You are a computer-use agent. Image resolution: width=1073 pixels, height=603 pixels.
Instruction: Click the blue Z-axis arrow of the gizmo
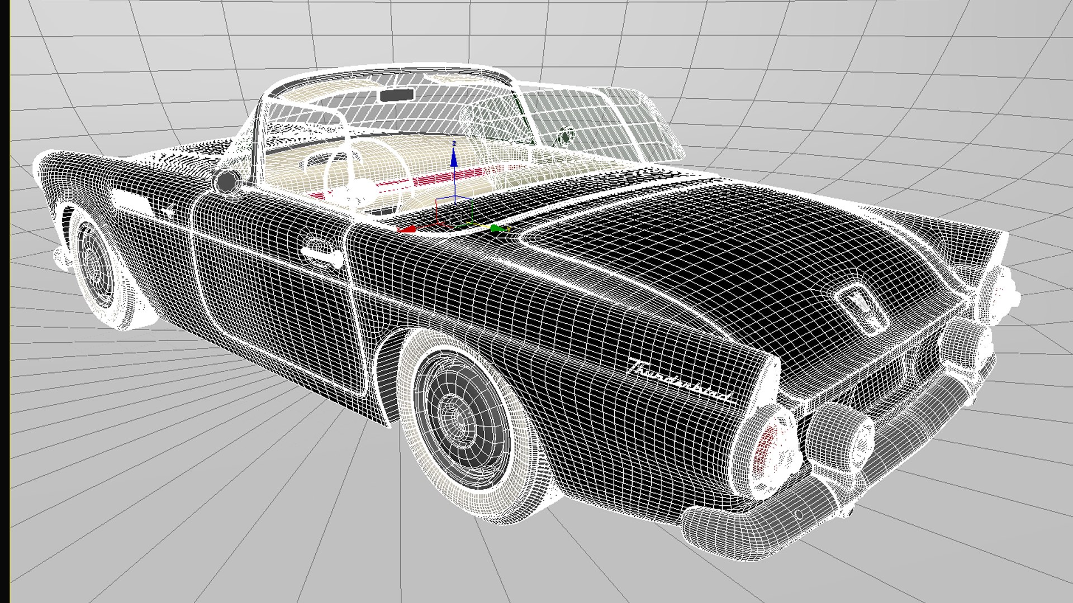click(454, 158)
